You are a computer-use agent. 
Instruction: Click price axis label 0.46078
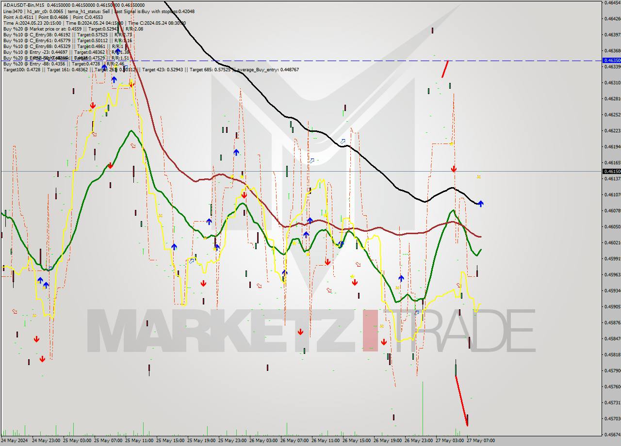(612, 210)
